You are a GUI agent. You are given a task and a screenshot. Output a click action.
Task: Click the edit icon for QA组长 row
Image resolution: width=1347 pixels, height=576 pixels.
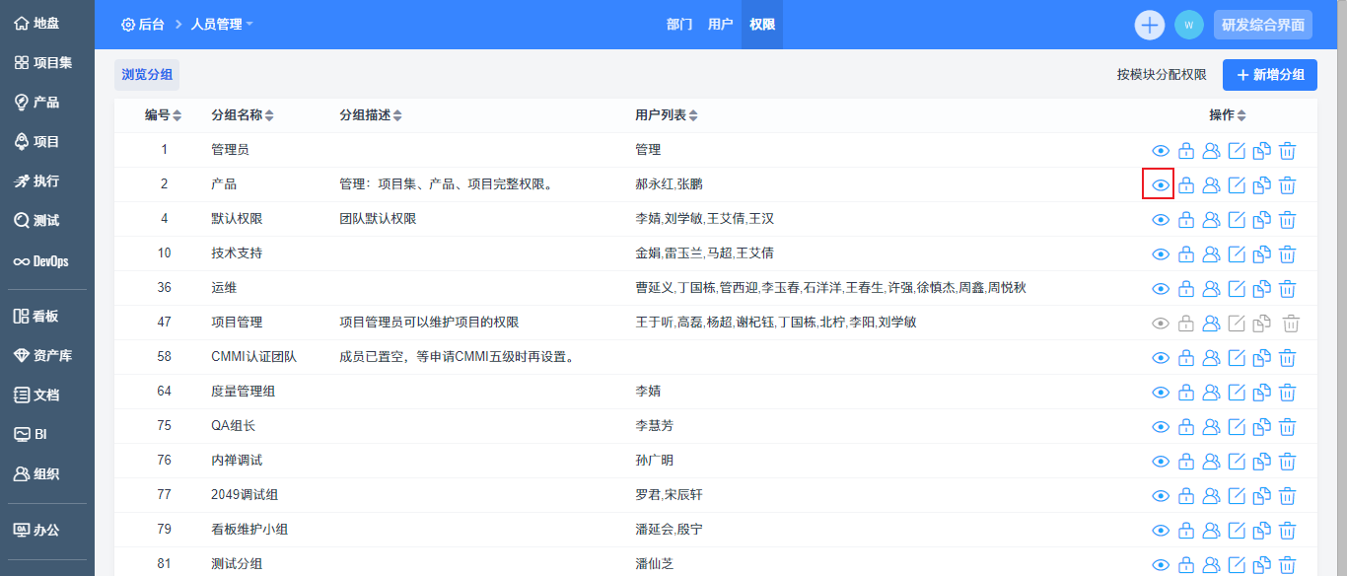coord(1237,427)
